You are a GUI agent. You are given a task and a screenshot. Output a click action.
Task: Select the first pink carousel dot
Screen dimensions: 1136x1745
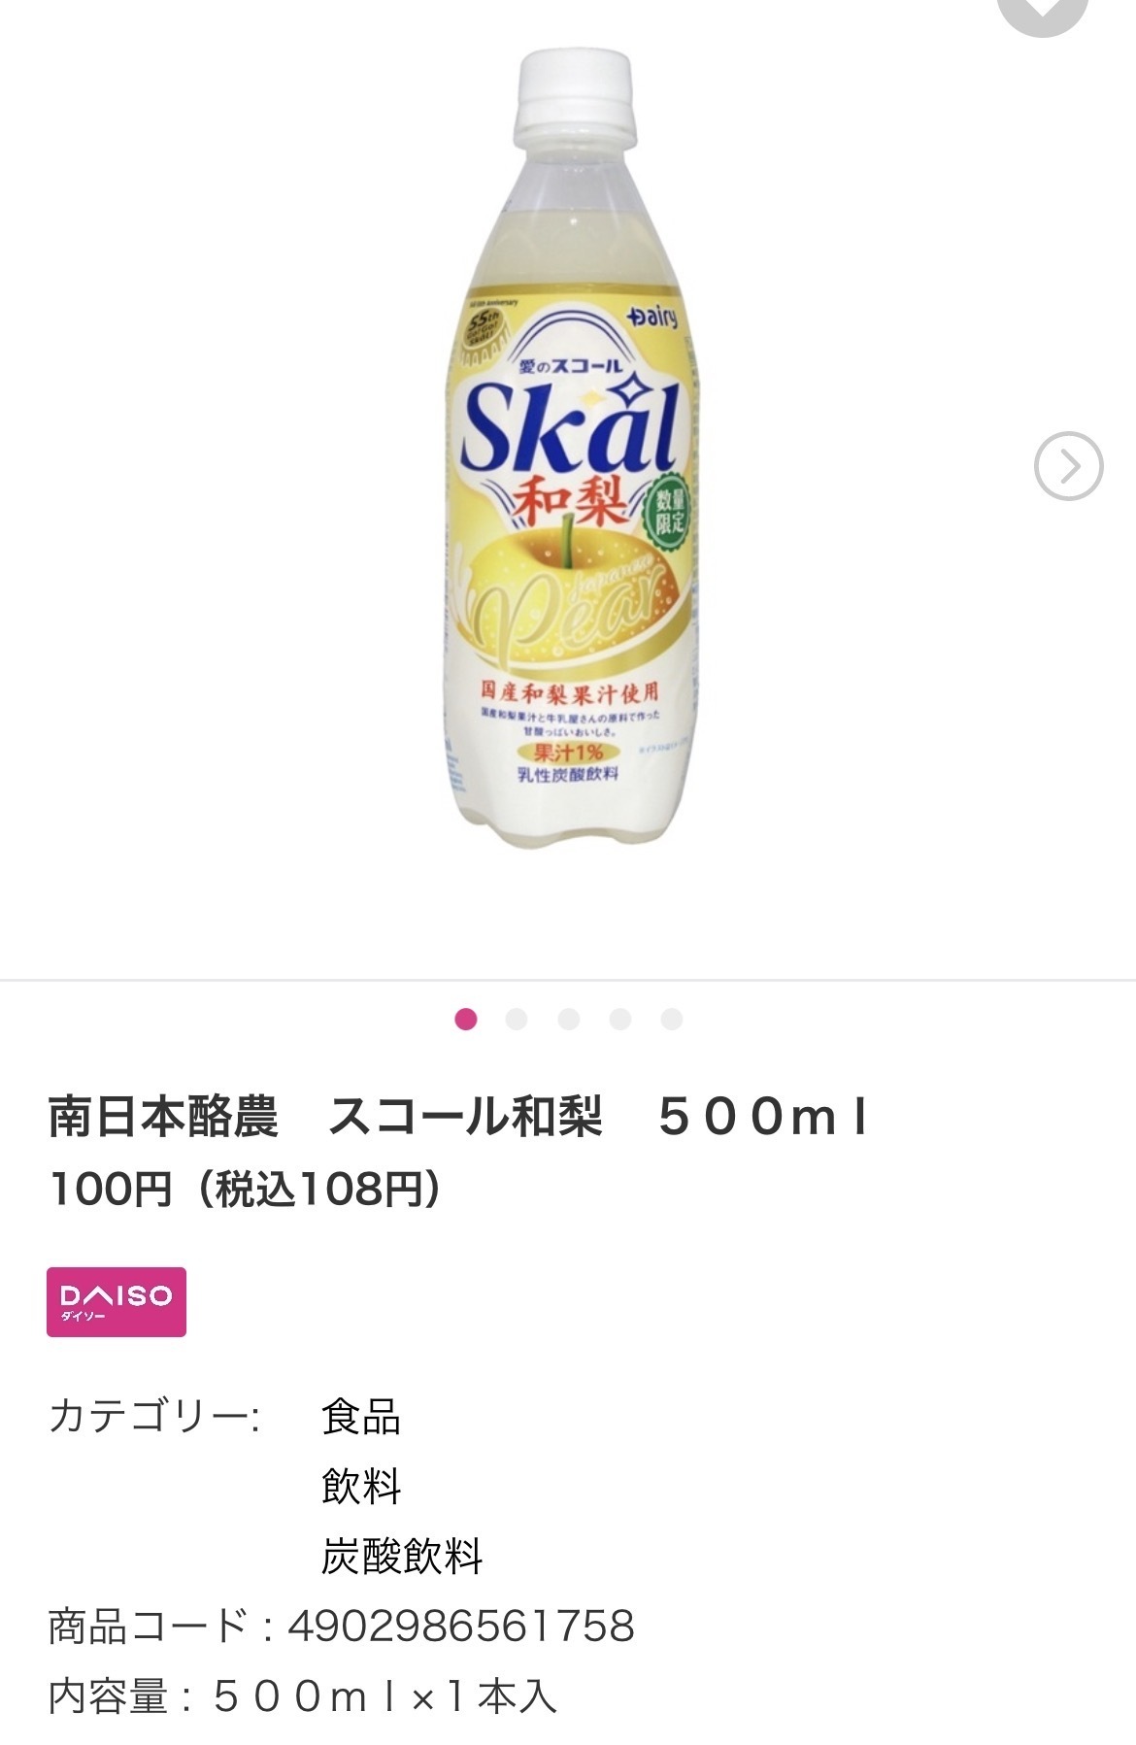click(x=466, y=1019)
